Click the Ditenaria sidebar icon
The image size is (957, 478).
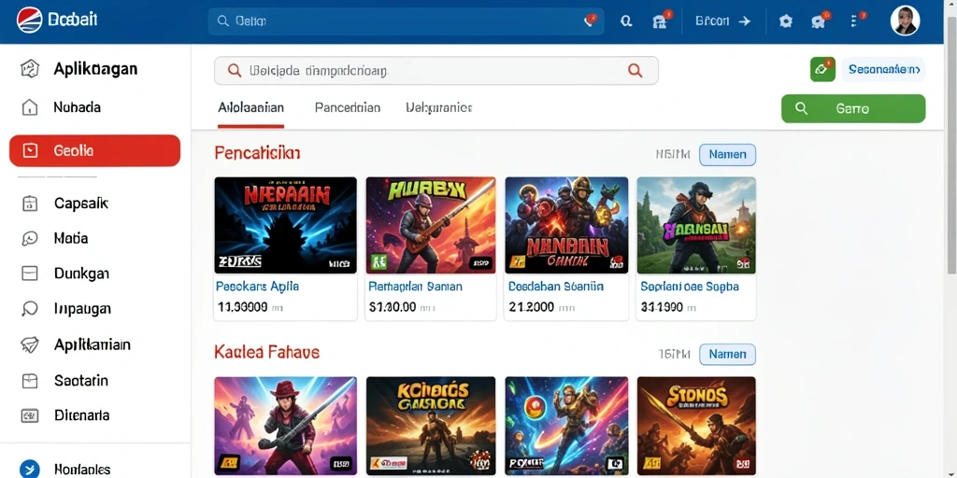click(x=30, y=415)
